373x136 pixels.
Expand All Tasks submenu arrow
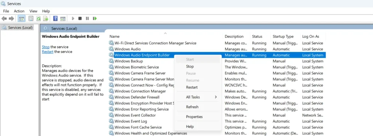(216, 97)
